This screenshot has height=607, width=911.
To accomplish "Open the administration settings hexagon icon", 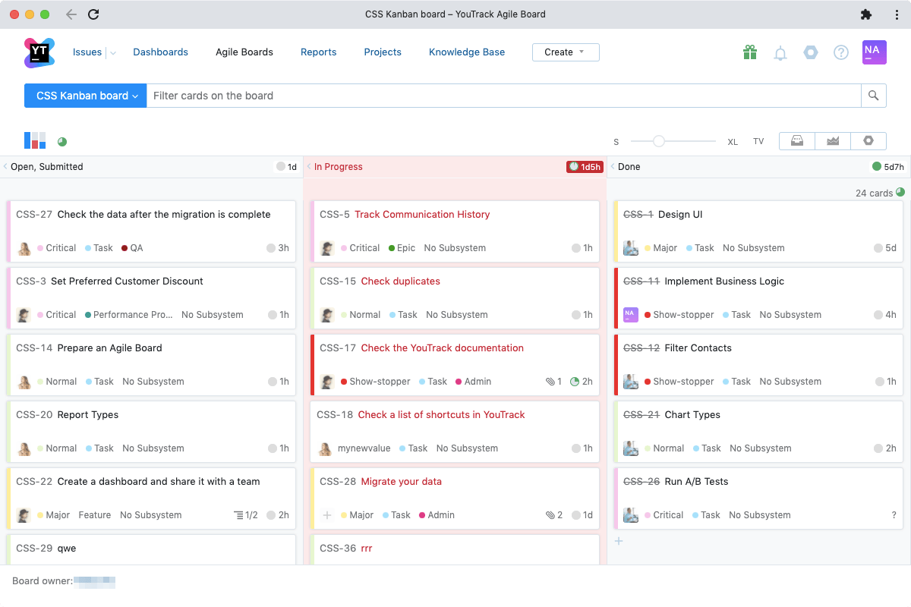I will tap(811, 52).
